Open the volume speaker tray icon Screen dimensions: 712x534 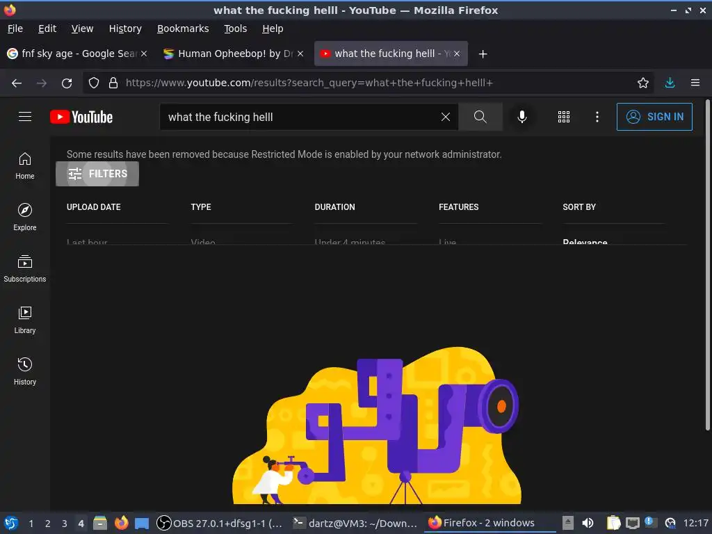(588, 523)
